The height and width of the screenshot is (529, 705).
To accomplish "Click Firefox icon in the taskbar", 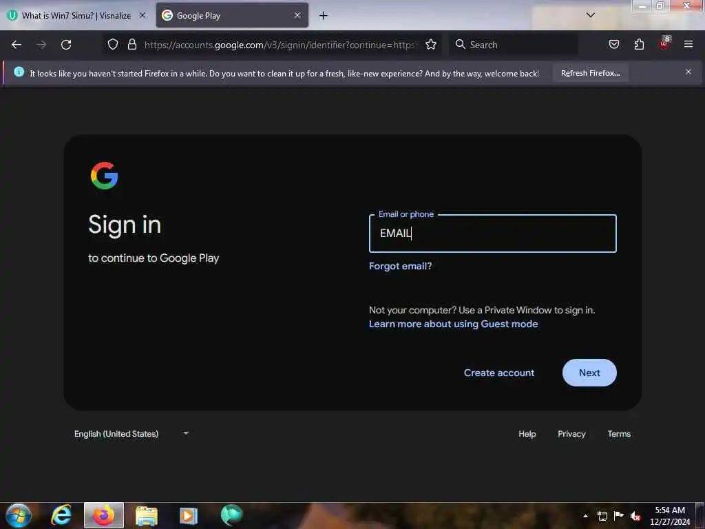I will tap(104, 515).
